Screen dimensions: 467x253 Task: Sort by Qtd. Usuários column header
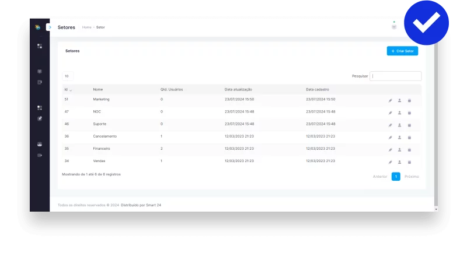click(172, 90)
